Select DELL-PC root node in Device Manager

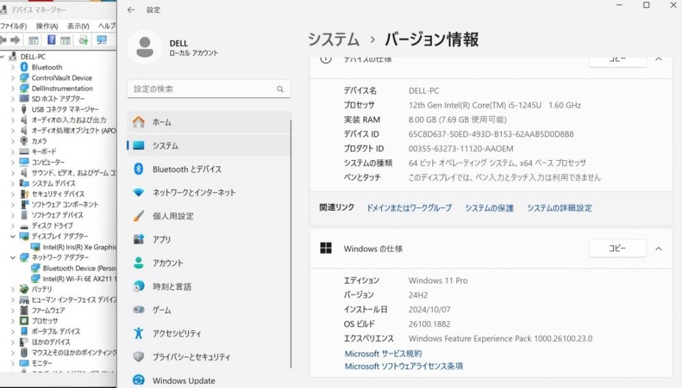[33, 57]
